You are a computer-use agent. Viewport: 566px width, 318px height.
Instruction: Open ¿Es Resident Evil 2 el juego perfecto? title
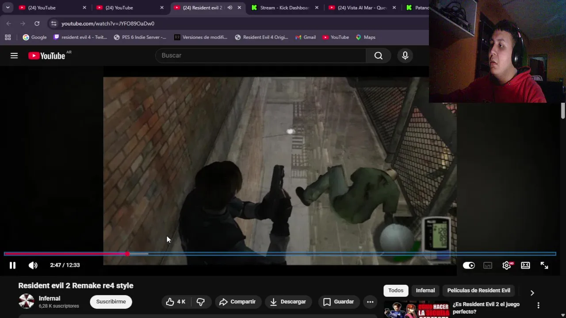(x=486, y=308)
